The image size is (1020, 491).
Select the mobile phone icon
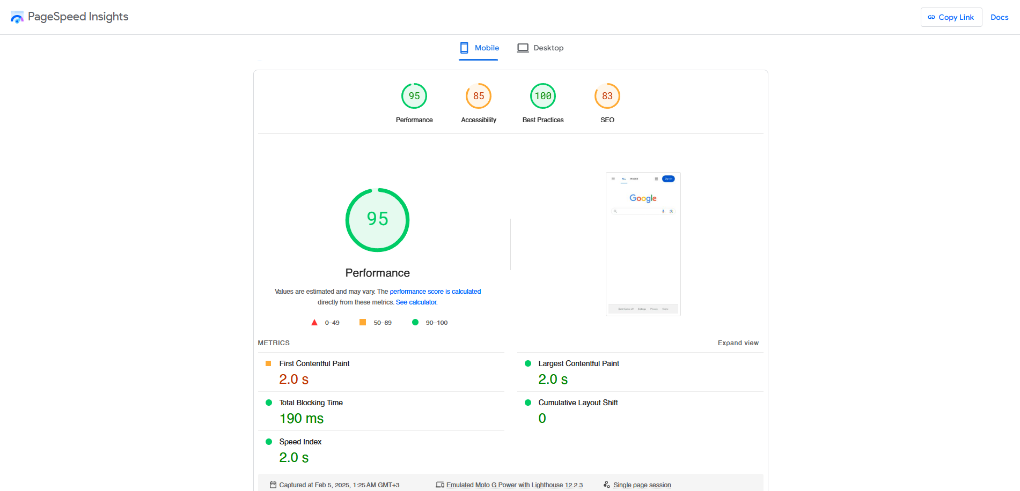click(464, 48)
